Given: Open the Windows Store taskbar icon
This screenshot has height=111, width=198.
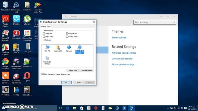Looking at the screenshot, I should pos(82,108).
